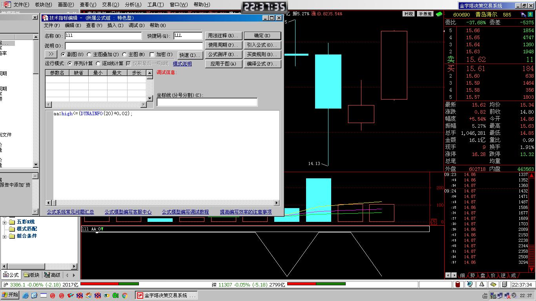Open 公式模型编写调试教程 link
536x301 pixels.
pyautogui.click(x=186, y=212)
